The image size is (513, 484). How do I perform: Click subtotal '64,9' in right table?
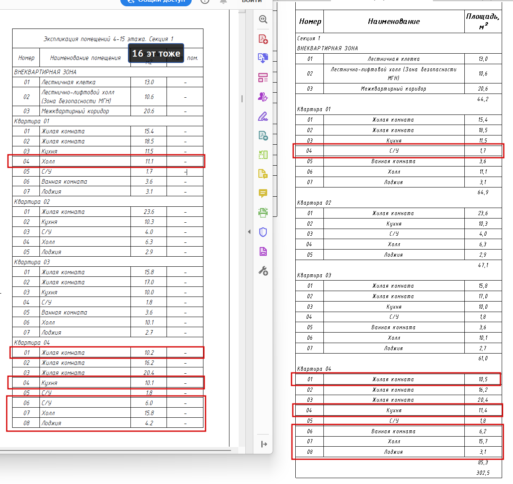coord(483,192)
